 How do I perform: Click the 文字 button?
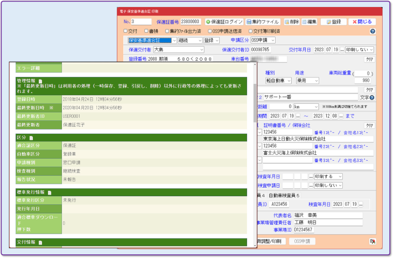coord(364,98)
